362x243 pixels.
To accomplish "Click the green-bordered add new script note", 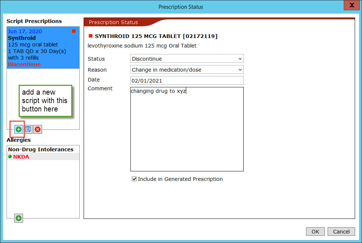I will coord(45,101).
